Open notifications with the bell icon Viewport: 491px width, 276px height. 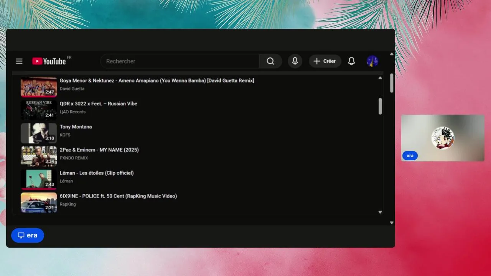[351, 61]
